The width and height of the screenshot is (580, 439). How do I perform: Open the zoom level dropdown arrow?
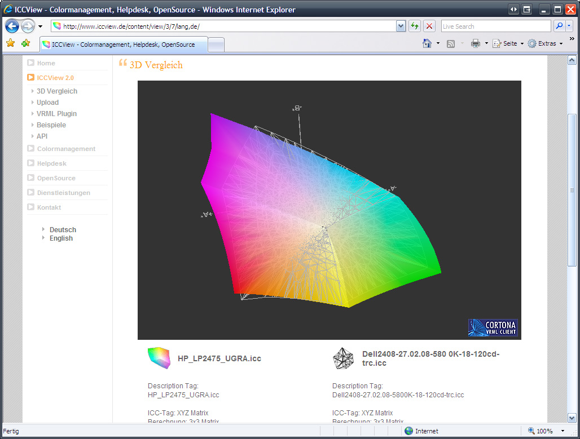(x=563, y=431)
